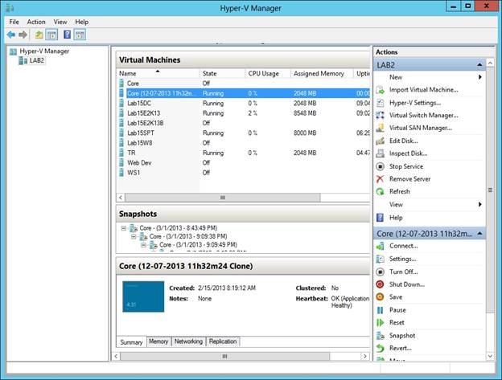Click the Shut Down... action
The width and height of the screenshot is (502, 380).
407,284
